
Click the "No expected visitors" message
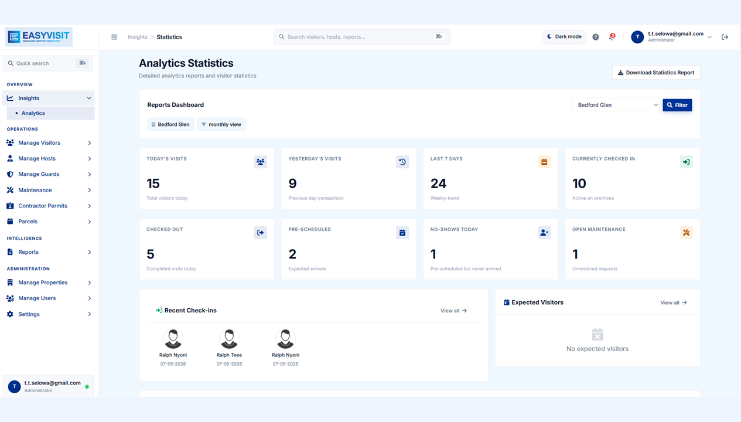pos(597,349)
